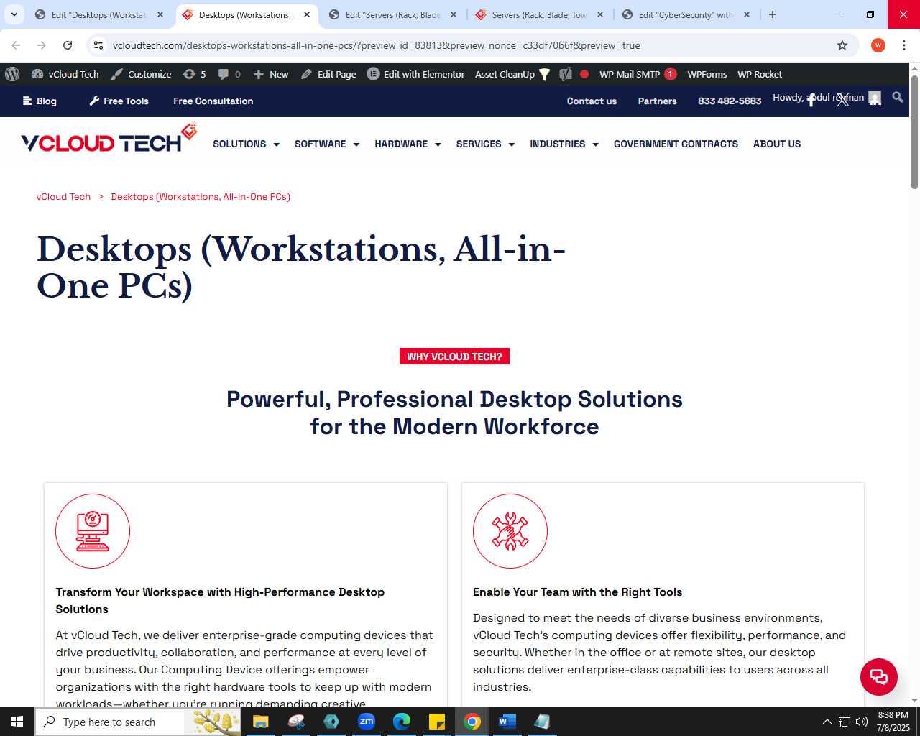Viewport: 920px width, 736px height.
Task: Close the Desktops (Workstations) active tab
Action: pyautogui.click(x=307, y=14)
